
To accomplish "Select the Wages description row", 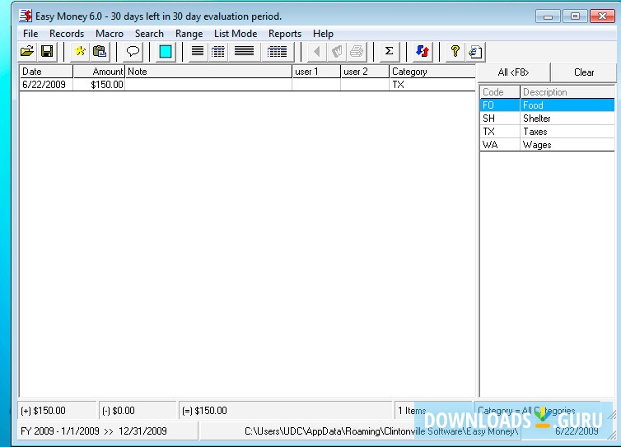I will (x=567, y=145).
